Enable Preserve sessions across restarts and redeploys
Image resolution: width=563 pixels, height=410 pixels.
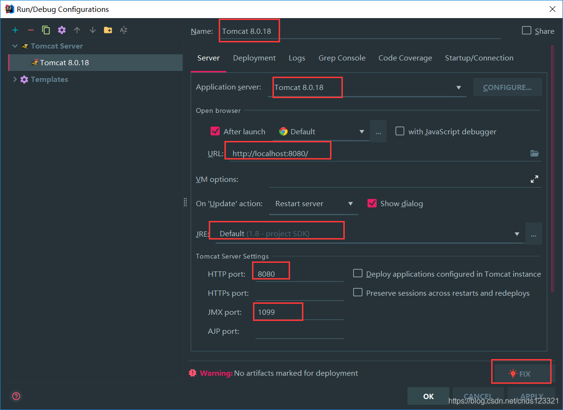pyautogui.click(x=358, y=292)
